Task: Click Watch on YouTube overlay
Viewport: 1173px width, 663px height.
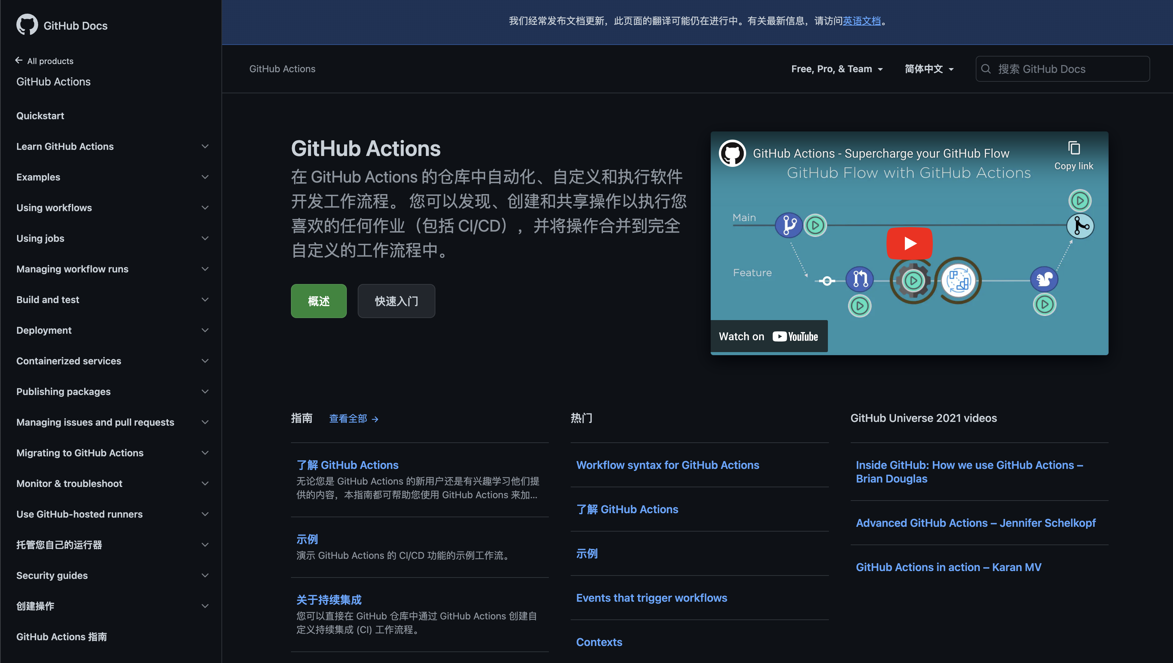Action: (x=769, y=336)
